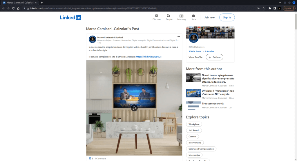Open the Jobs briefcase icon
The width and height of the screenshot is (297, 161).
point(193,16)
